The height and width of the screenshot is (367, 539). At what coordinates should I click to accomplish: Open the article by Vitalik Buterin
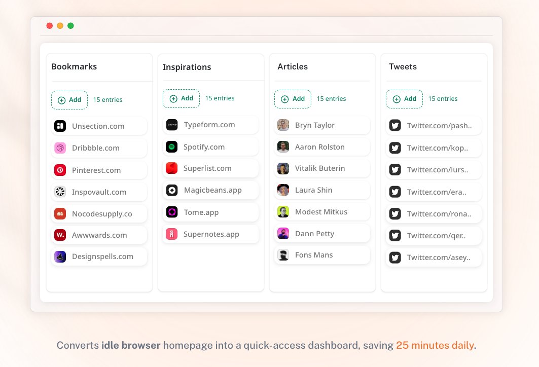pos(321,168)
